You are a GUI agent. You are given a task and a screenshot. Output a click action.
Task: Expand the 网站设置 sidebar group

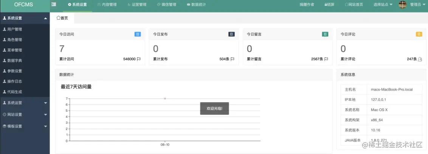coord(25,114)
